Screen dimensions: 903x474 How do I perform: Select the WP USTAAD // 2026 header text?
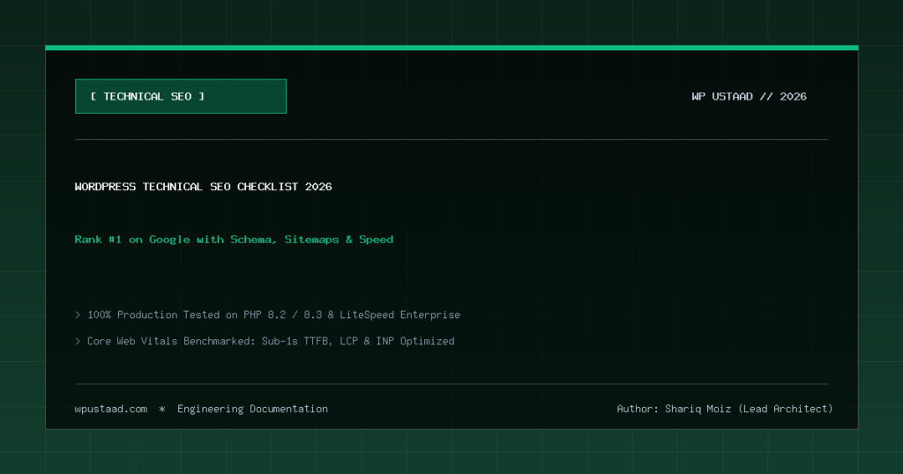coord(749,97)
